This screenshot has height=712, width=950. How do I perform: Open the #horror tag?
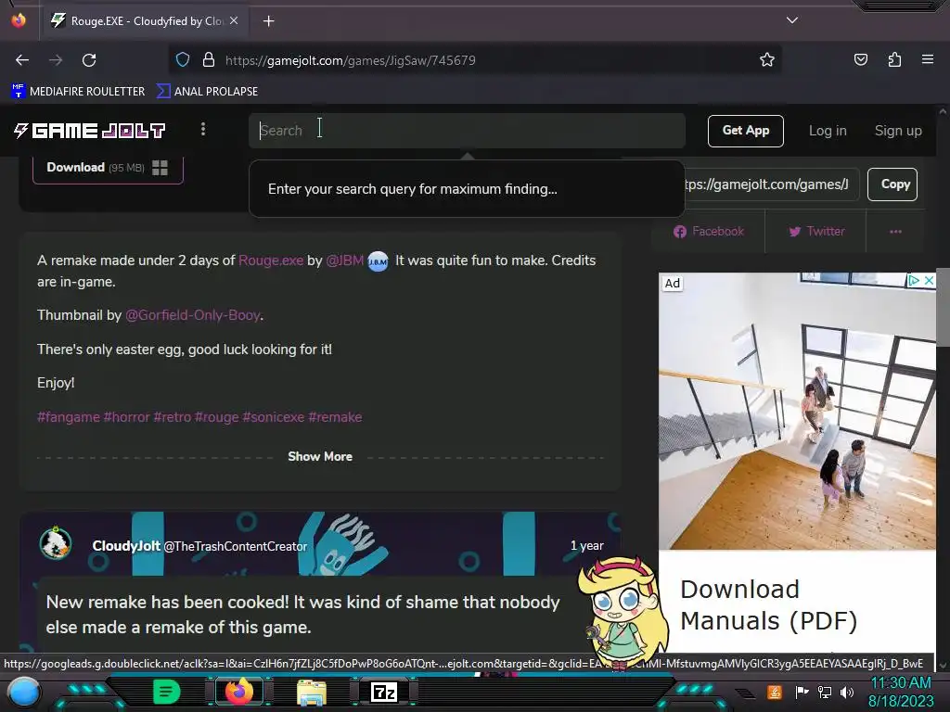point(126,417)
